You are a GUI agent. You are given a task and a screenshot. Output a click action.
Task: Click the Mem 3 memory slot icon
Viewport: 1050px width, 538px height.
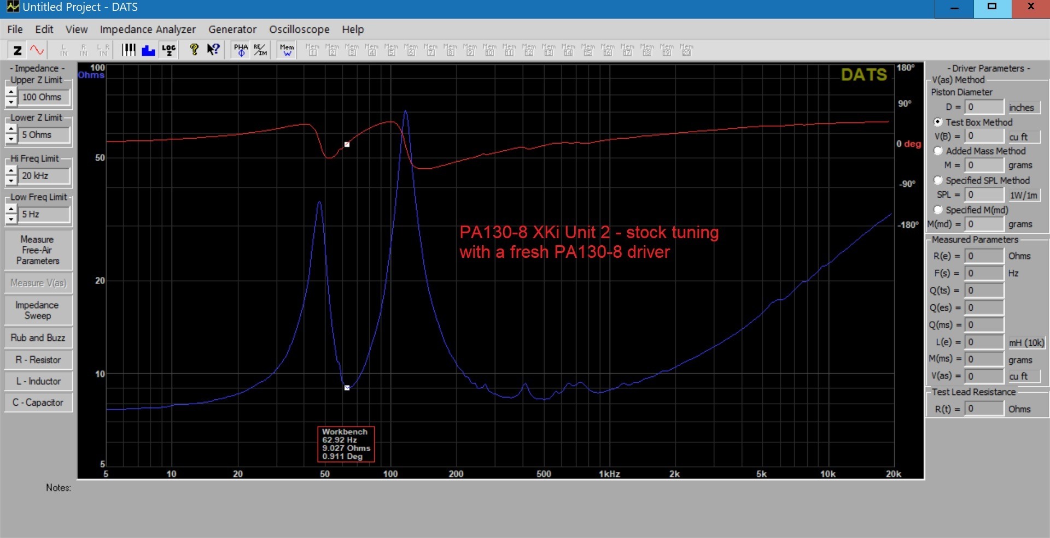[352, 50]
